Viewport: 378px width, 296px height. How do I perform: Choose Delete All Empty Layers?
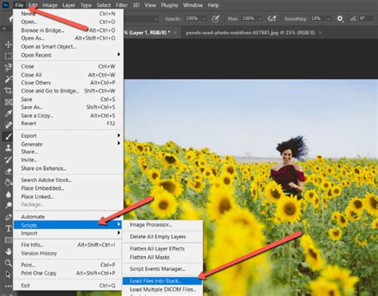tap(162, 237)
